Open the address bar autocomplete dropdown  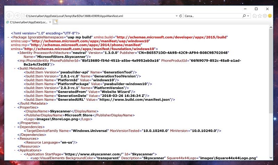(x=177, y=16)
